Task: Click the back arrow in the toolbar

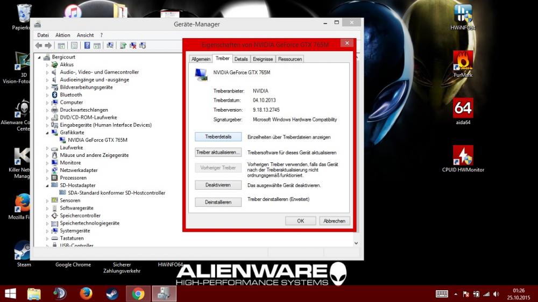Action: [39, 46]
